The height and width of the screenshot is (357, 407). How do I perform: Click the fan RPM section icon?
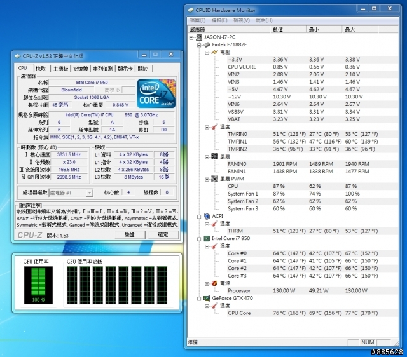(214, 156)
